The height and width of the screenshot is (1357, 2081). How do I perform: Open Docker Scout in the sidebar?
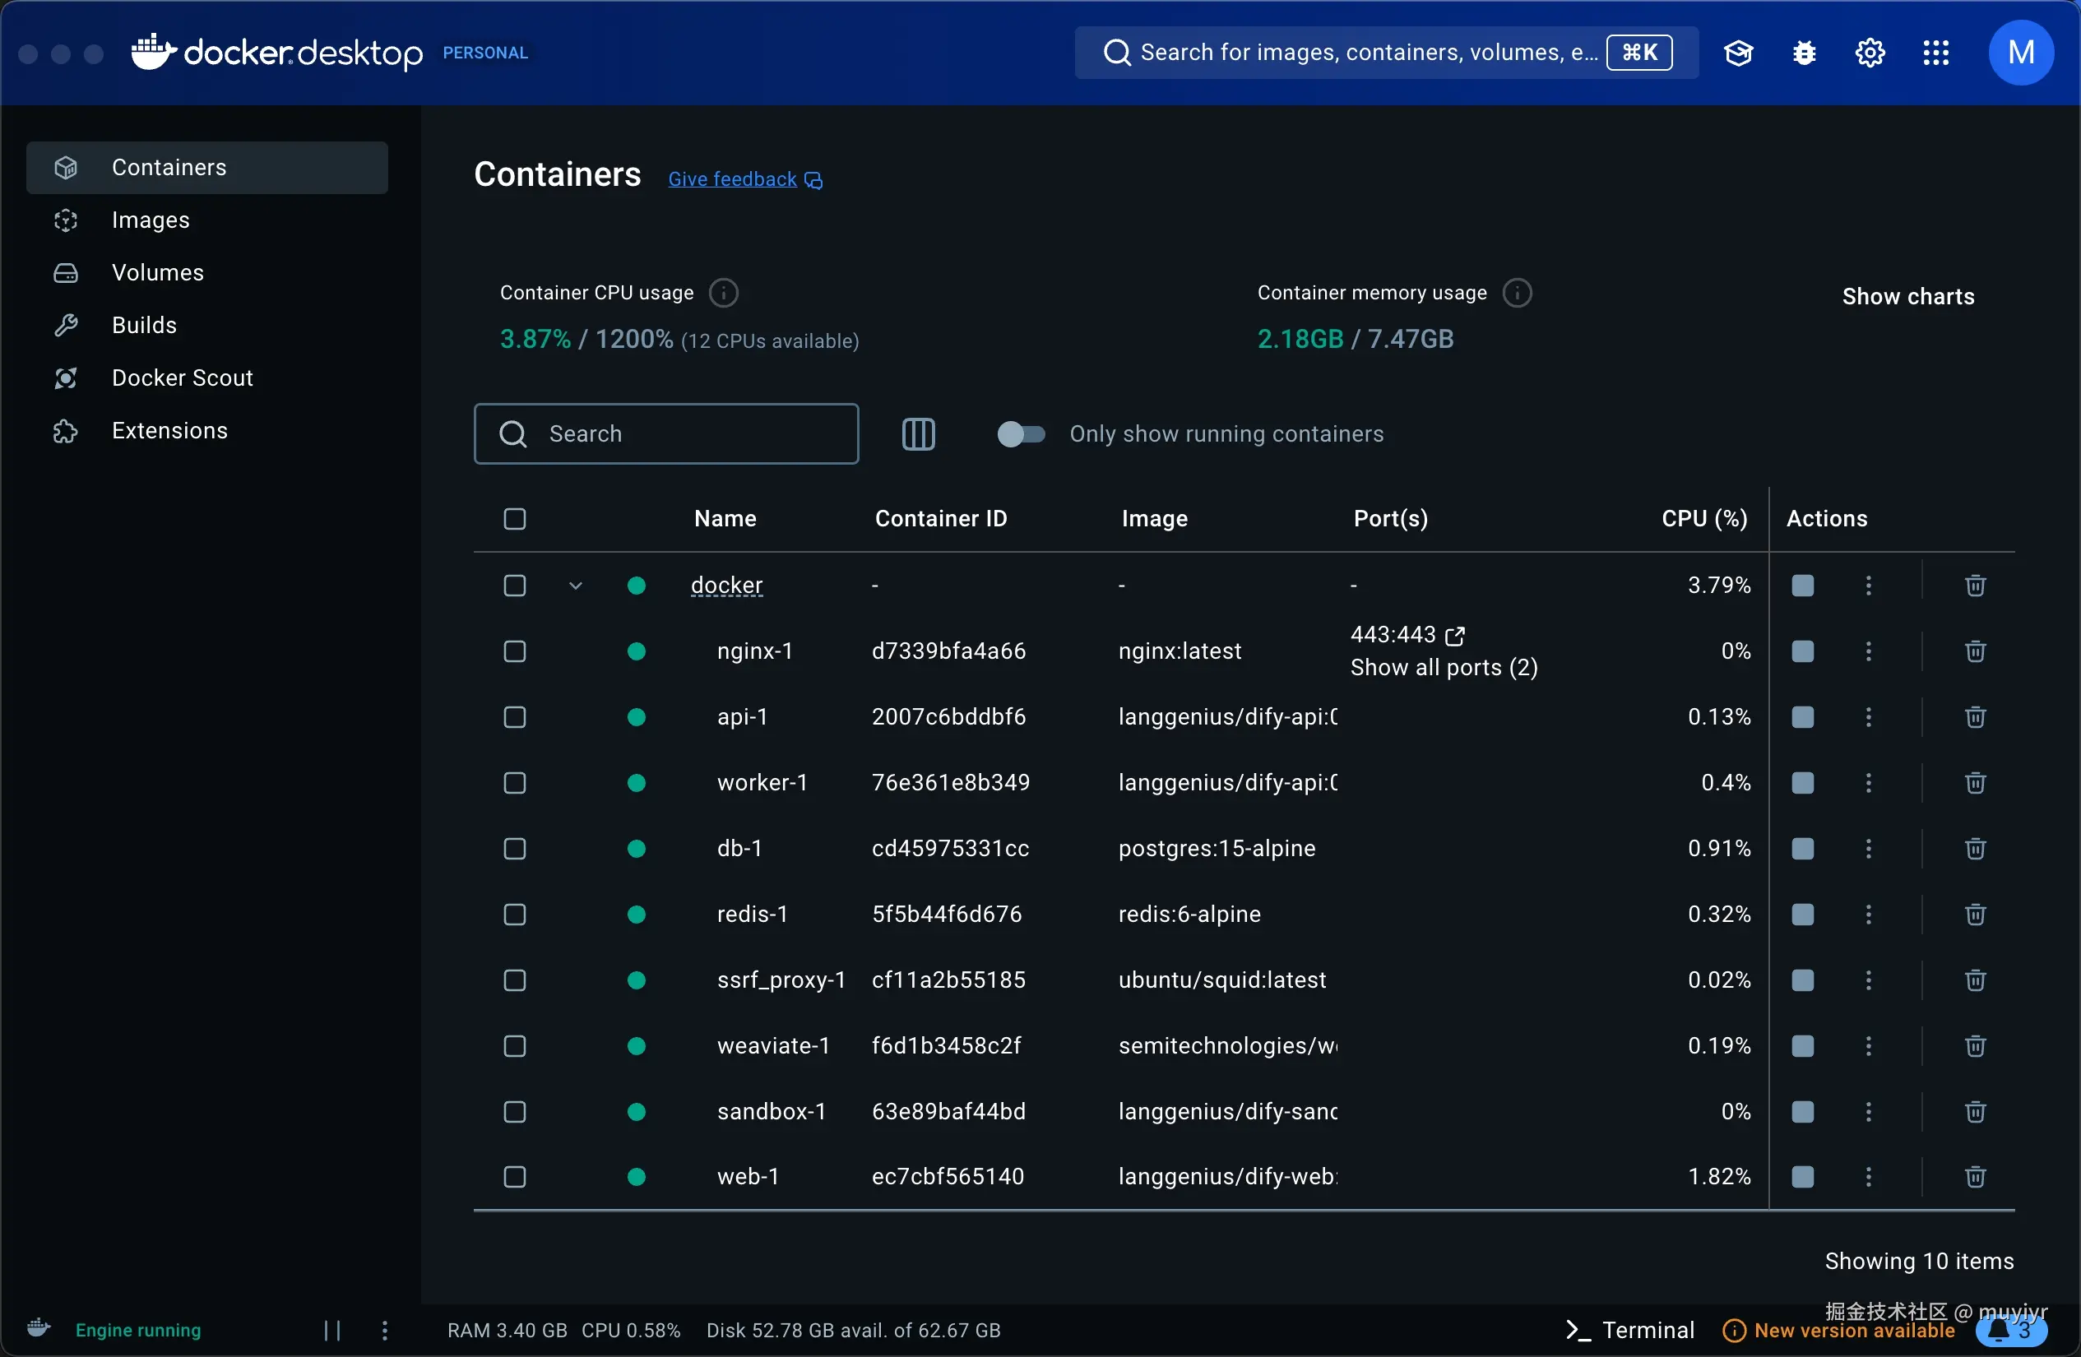tap(182, 377)
